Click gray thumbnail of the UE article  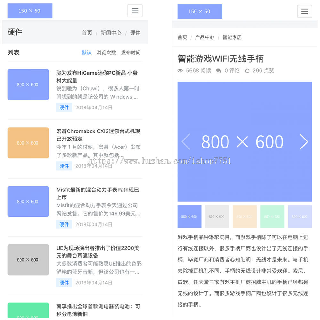point(28,260)
